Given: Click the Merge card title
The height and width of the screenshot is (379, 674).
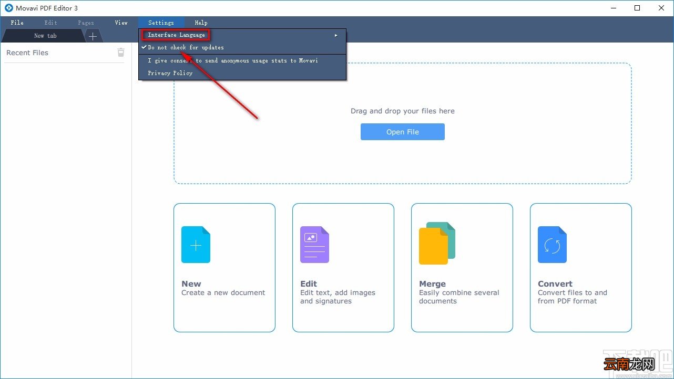Looking at the screenshot, I should pyautogui.click(x=432, y=283).
